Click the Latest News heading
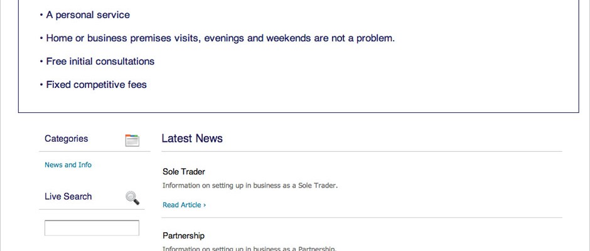 pyautogui.click(x=192, y=139)
